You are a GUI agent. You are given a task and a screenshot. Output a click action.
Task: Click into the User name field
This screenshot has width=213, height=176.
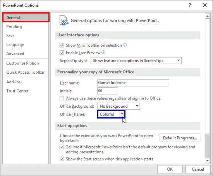[x=133, y=83]
